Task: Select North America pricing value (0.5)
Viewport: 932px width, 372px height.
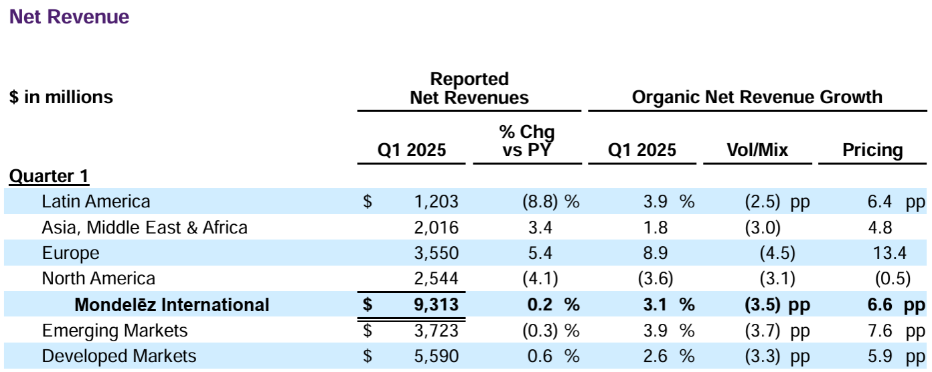Action: click(x=892, y=278)
